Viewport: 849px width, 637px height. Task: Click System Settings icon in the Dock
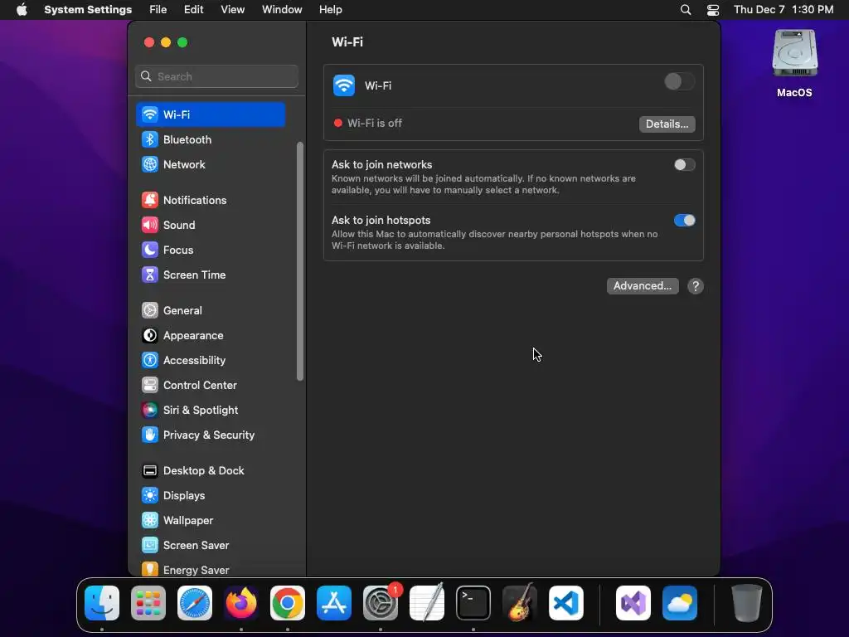(x=381, y=603)
